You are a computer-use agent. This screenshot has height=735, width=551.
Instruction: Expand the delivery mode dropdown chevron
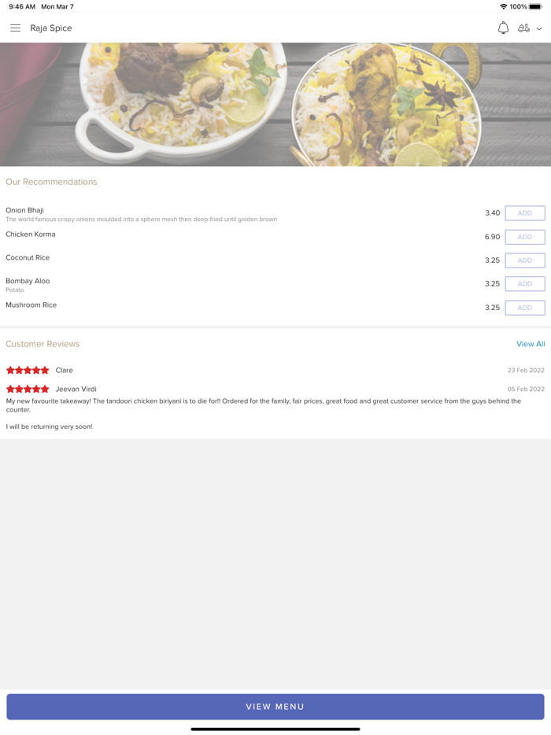pyautogui.click(x=539, y=28)
